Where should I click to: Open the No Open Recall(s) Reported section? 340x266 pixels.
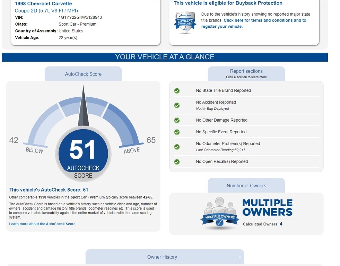point(222,162)
